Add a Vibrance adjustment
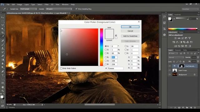200x112 pixels. pyautogui.click(x=190, y=38)
